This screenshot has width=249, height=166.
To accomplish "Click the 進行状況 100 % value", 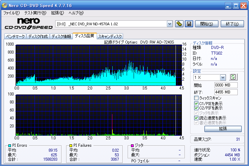I will [x=235, y=150].
